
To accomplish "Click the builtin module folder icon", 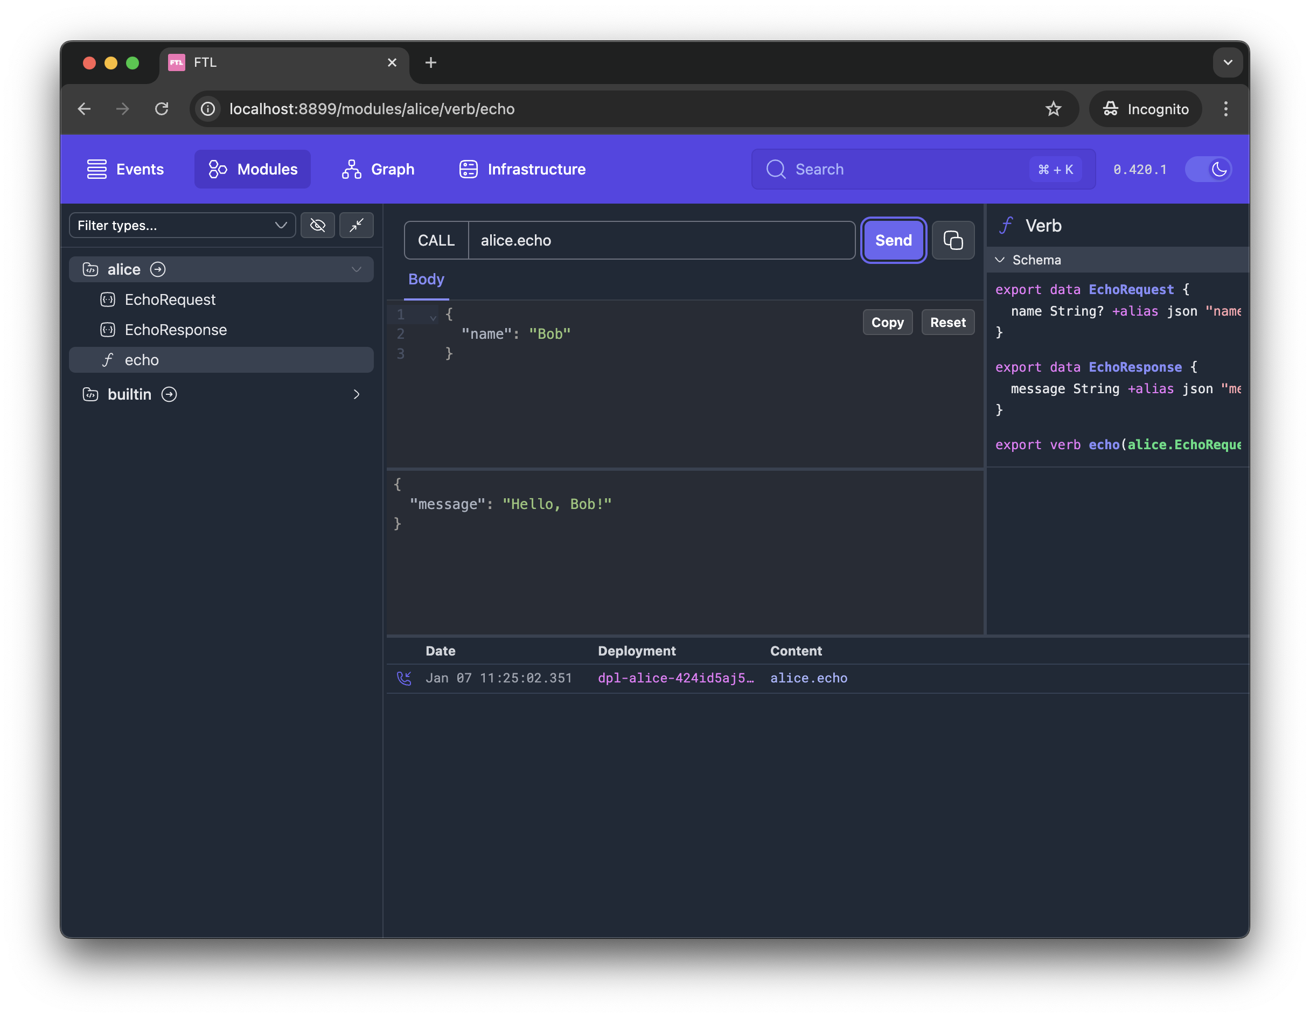I will point(90,394).
